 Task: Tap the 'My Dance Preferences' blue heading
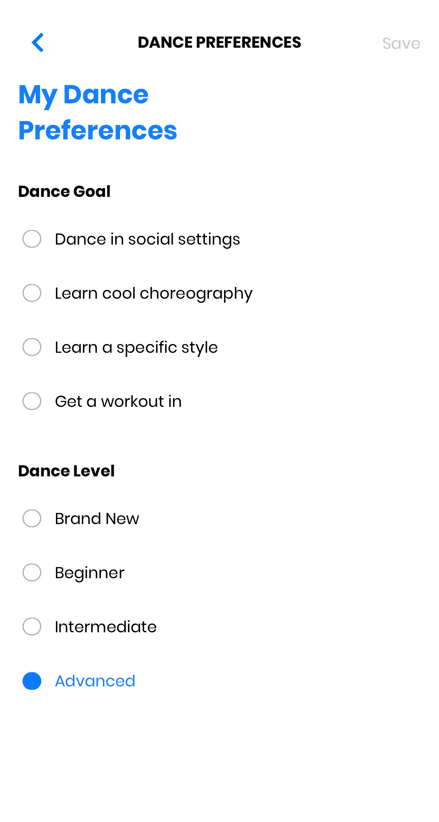point(98,112)
